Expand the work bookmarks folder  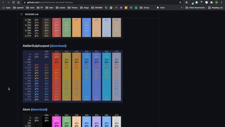(30, 8)
